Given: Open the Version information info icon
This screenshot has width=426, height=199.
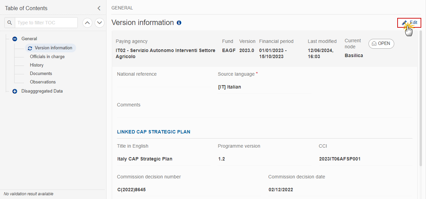Looking at the screenshot, I should click(179, 23).
